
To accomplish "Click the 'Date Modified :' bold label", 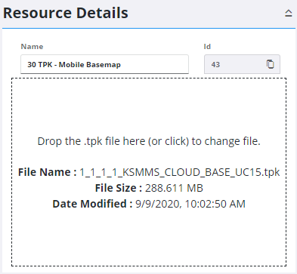I will [92, 204].
